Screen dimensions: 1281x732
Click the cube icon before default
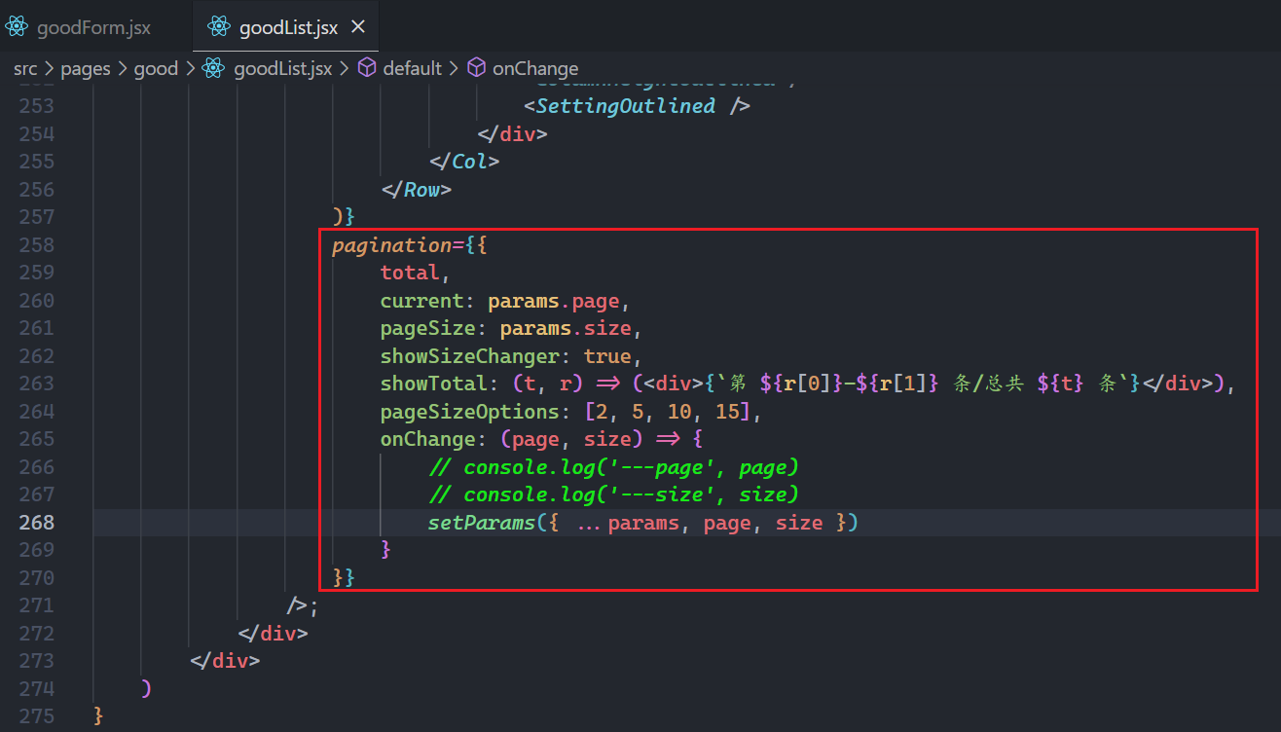click(367, 68)
